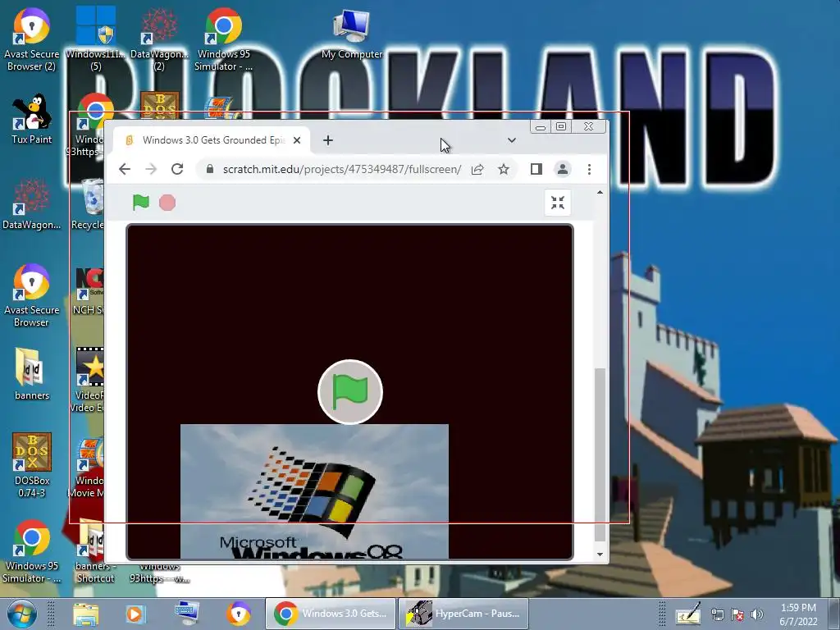840x630 pixels.
Task: Restore down the Chrome window
Action: (561, 126)
